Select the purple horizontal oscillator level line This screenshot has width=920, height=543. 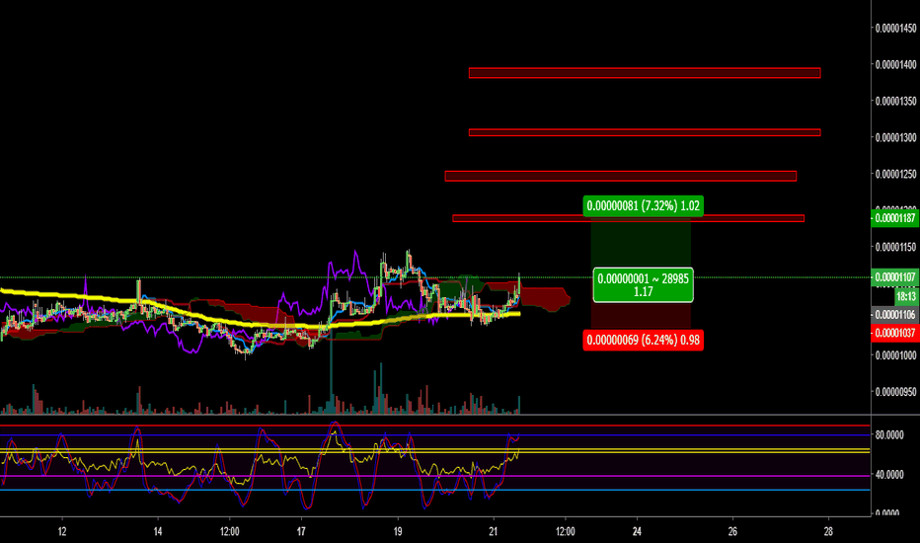[434, 476]
